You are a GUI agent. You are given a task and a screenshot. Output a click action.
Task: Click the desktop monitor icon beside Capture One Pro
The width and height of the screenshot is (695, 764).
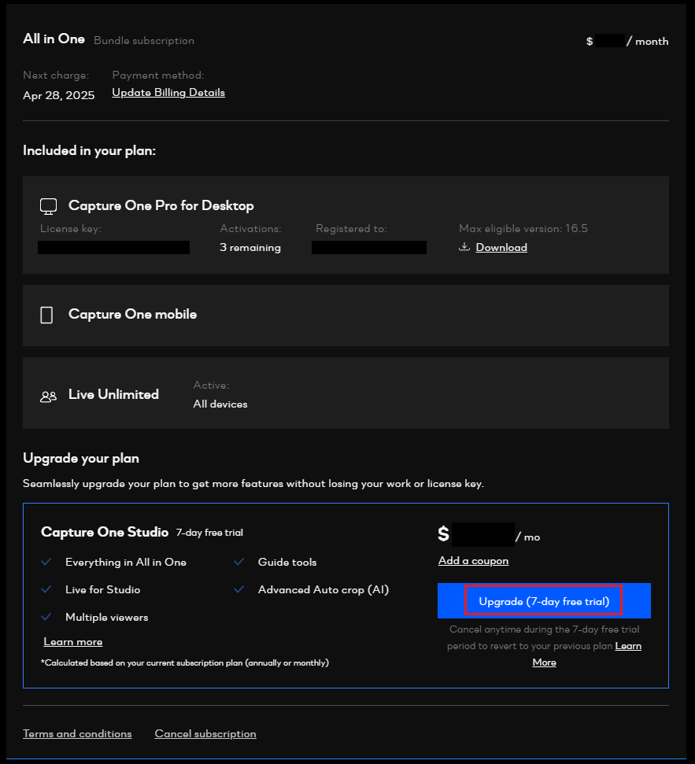click(x=48, y=206)
